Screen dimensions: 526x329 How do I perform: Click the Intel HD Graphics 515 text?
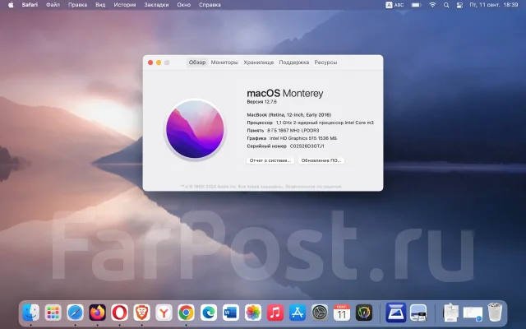pyautogui.click(x=303, y=138)
